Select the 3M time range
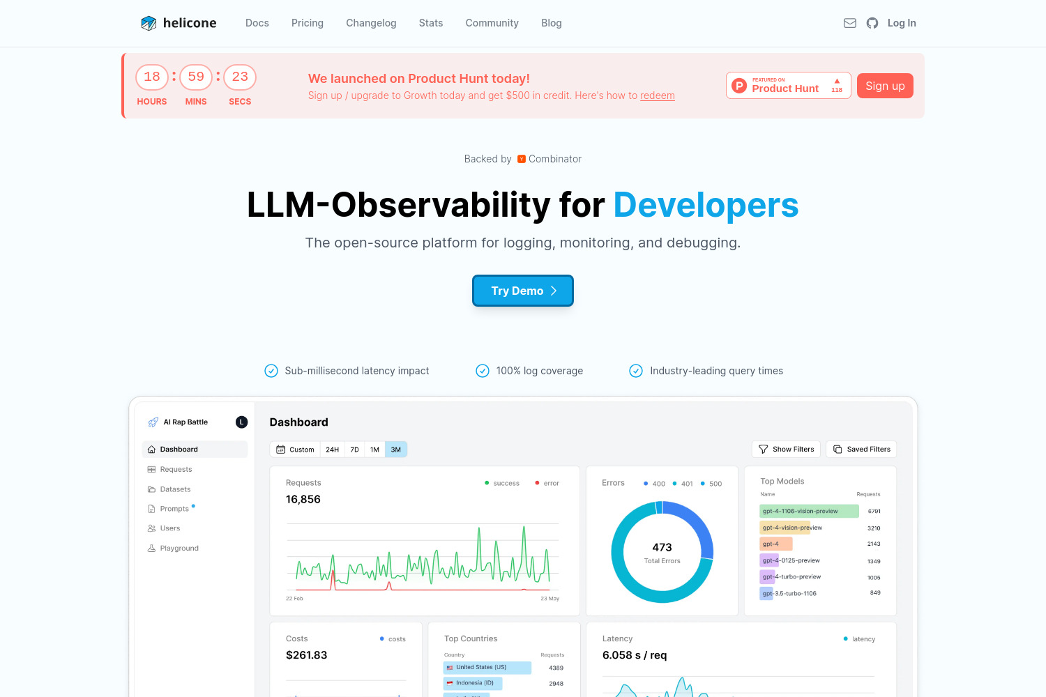Screen dimensions: 1046x697 (396, 450)
